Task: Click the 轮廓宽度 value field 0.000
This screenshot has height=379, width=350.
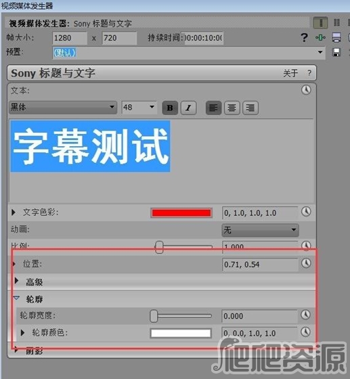Action: (x=259, y=316)
